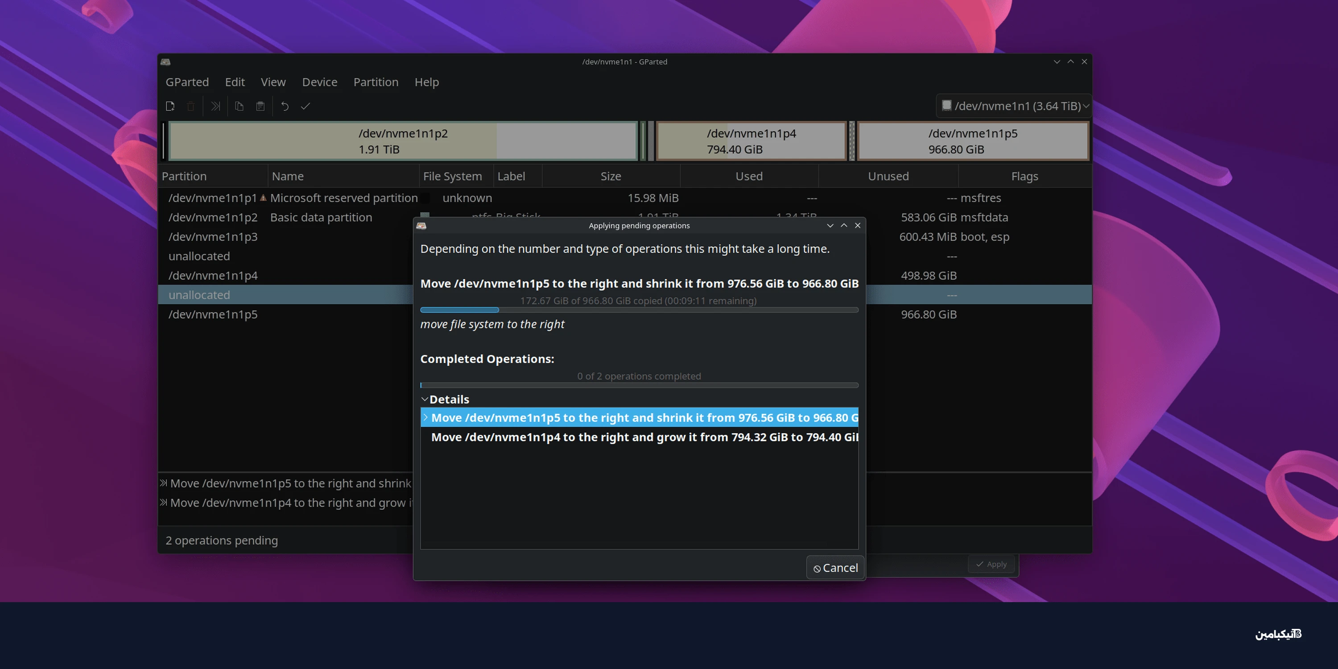This screenshot has height=669, width=1338.
Task: Click the completed operations progress bar
Action: point(639,385)
